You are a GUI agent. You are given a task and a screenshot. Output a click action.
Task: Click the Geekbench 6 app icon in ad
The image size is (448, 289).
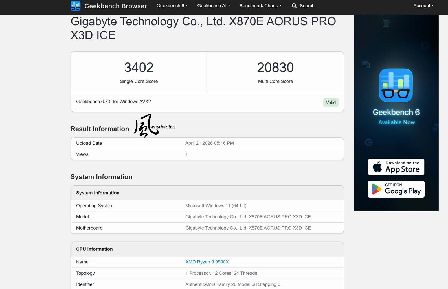coord(396,85)
